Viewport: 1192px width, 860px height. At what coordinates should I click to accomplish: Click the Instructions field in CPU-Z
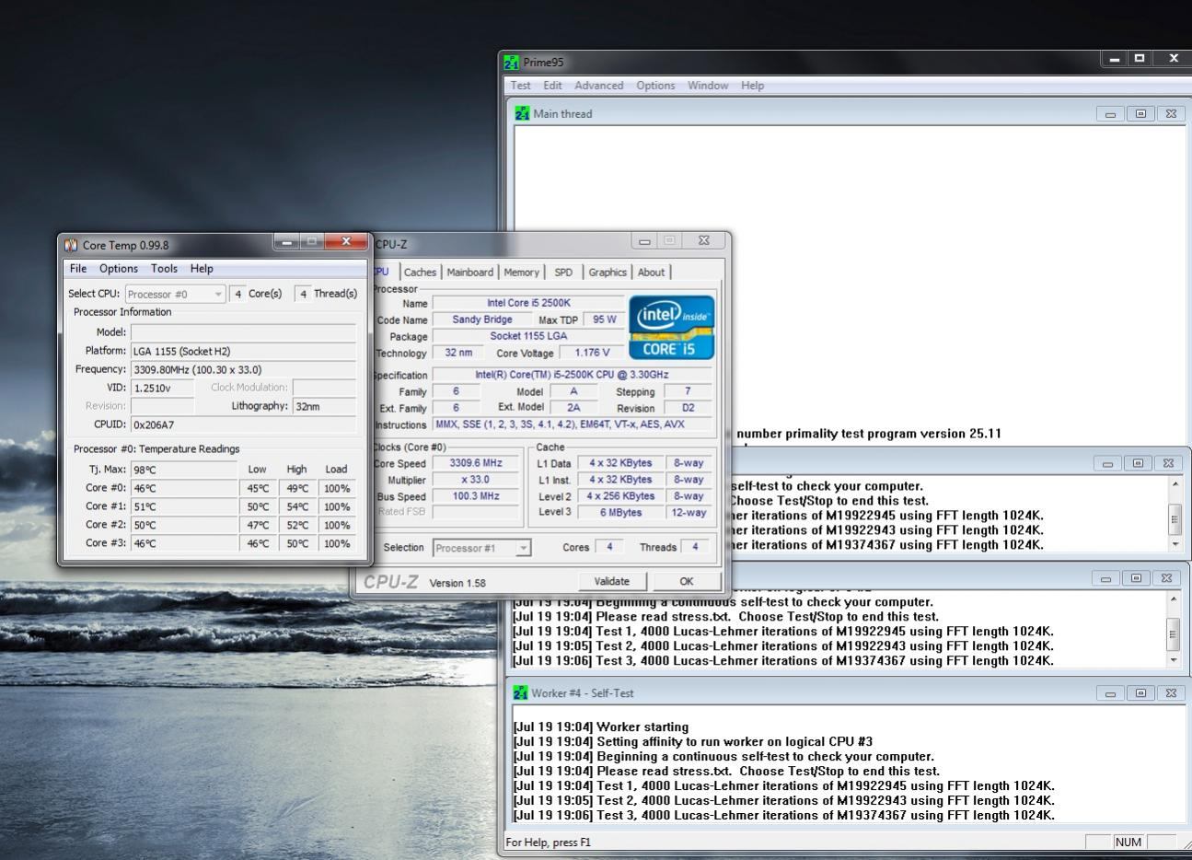pos(572,424)
